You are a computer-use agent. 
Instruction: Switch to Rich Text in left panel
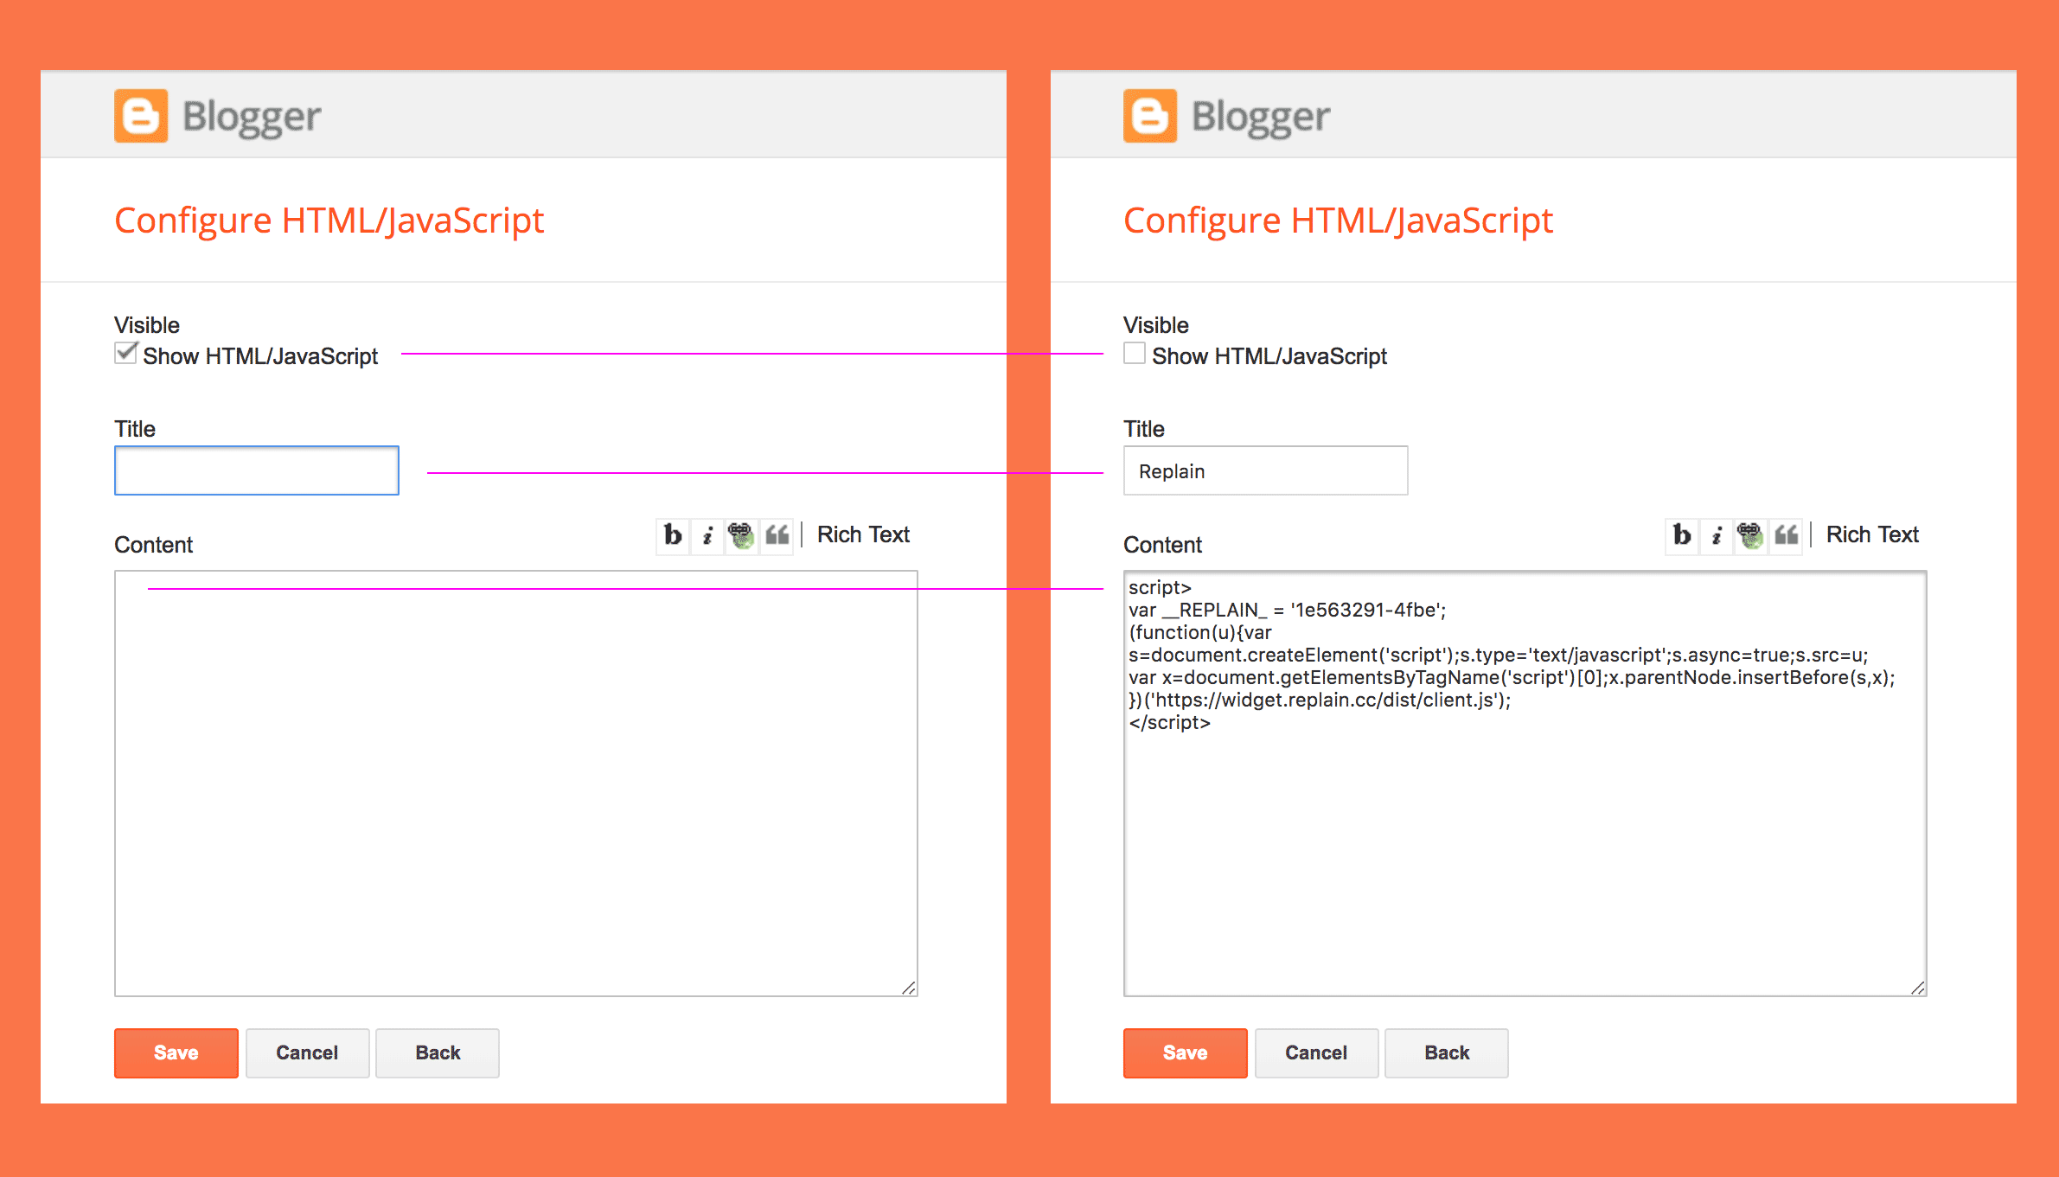click(863, 535)
